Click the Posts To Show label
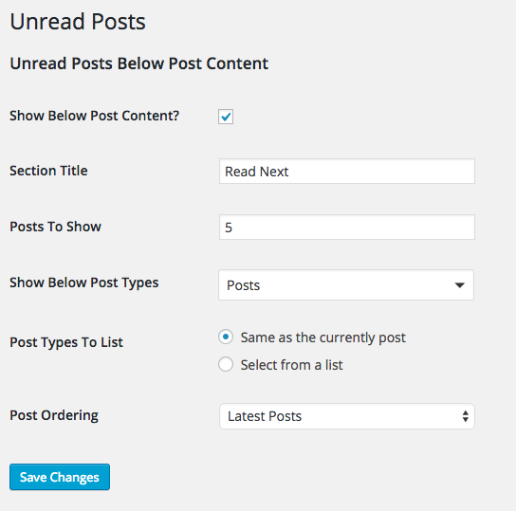This screenshot has width=516, height=511. (55, 227)
